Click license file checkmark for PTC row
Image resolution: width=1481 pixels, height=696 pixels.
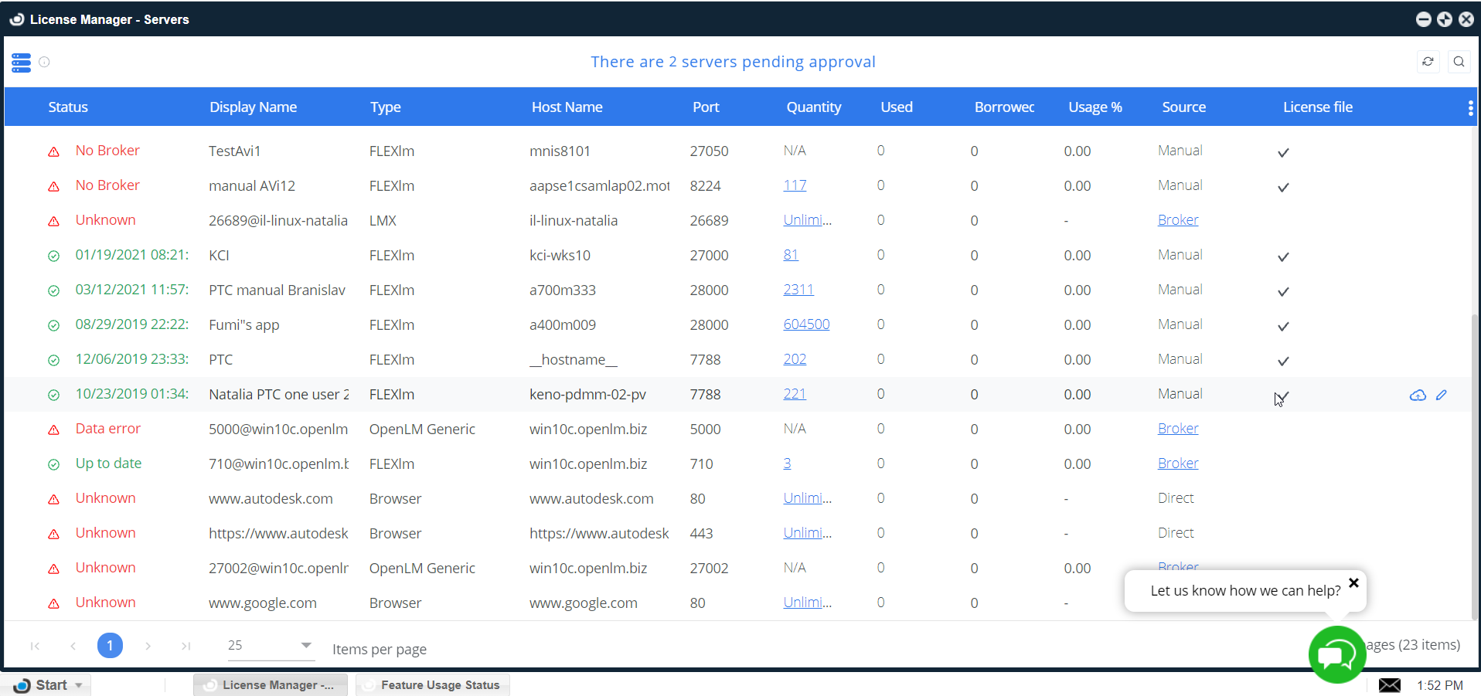pos(1283,361)
